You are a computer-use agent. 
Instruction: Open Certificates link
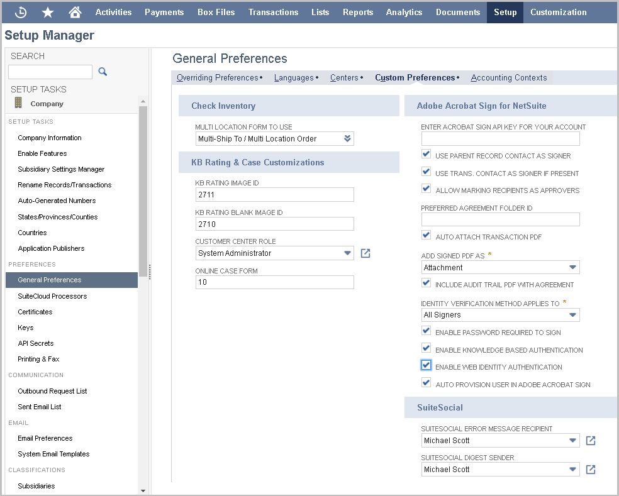tap(35, 312)
